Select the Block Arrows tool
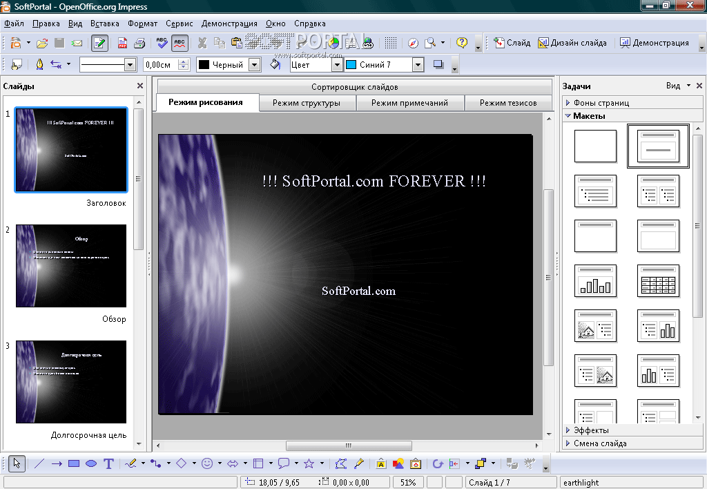 coord(233,463)
